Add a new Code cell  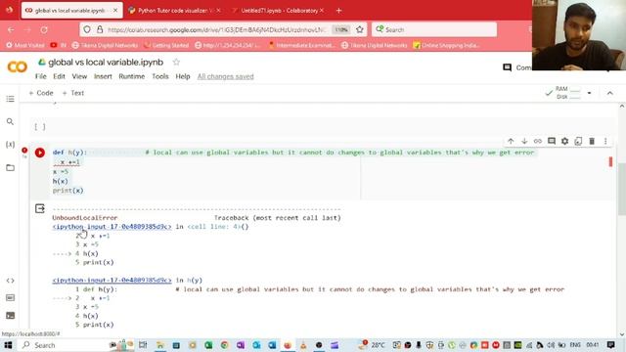[x=41, y=93]
